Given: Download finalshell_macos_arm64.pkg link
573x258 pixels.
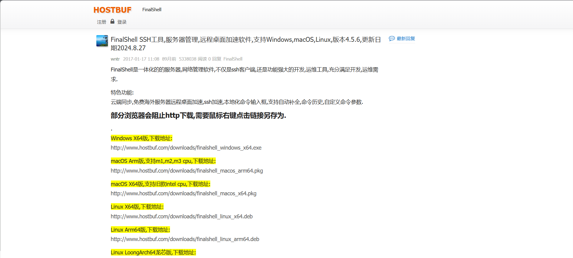Looking at the screenshot, I should tap(187, 171).
